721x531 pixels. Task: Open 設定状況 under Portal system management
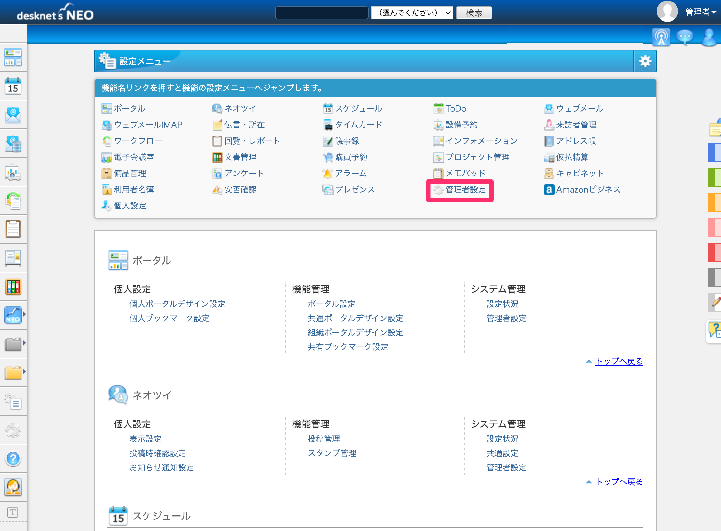(x=502, y=304)
